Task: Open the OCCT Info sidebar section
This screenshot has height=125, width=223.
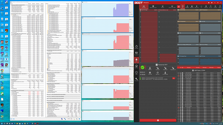Action: 136,73
